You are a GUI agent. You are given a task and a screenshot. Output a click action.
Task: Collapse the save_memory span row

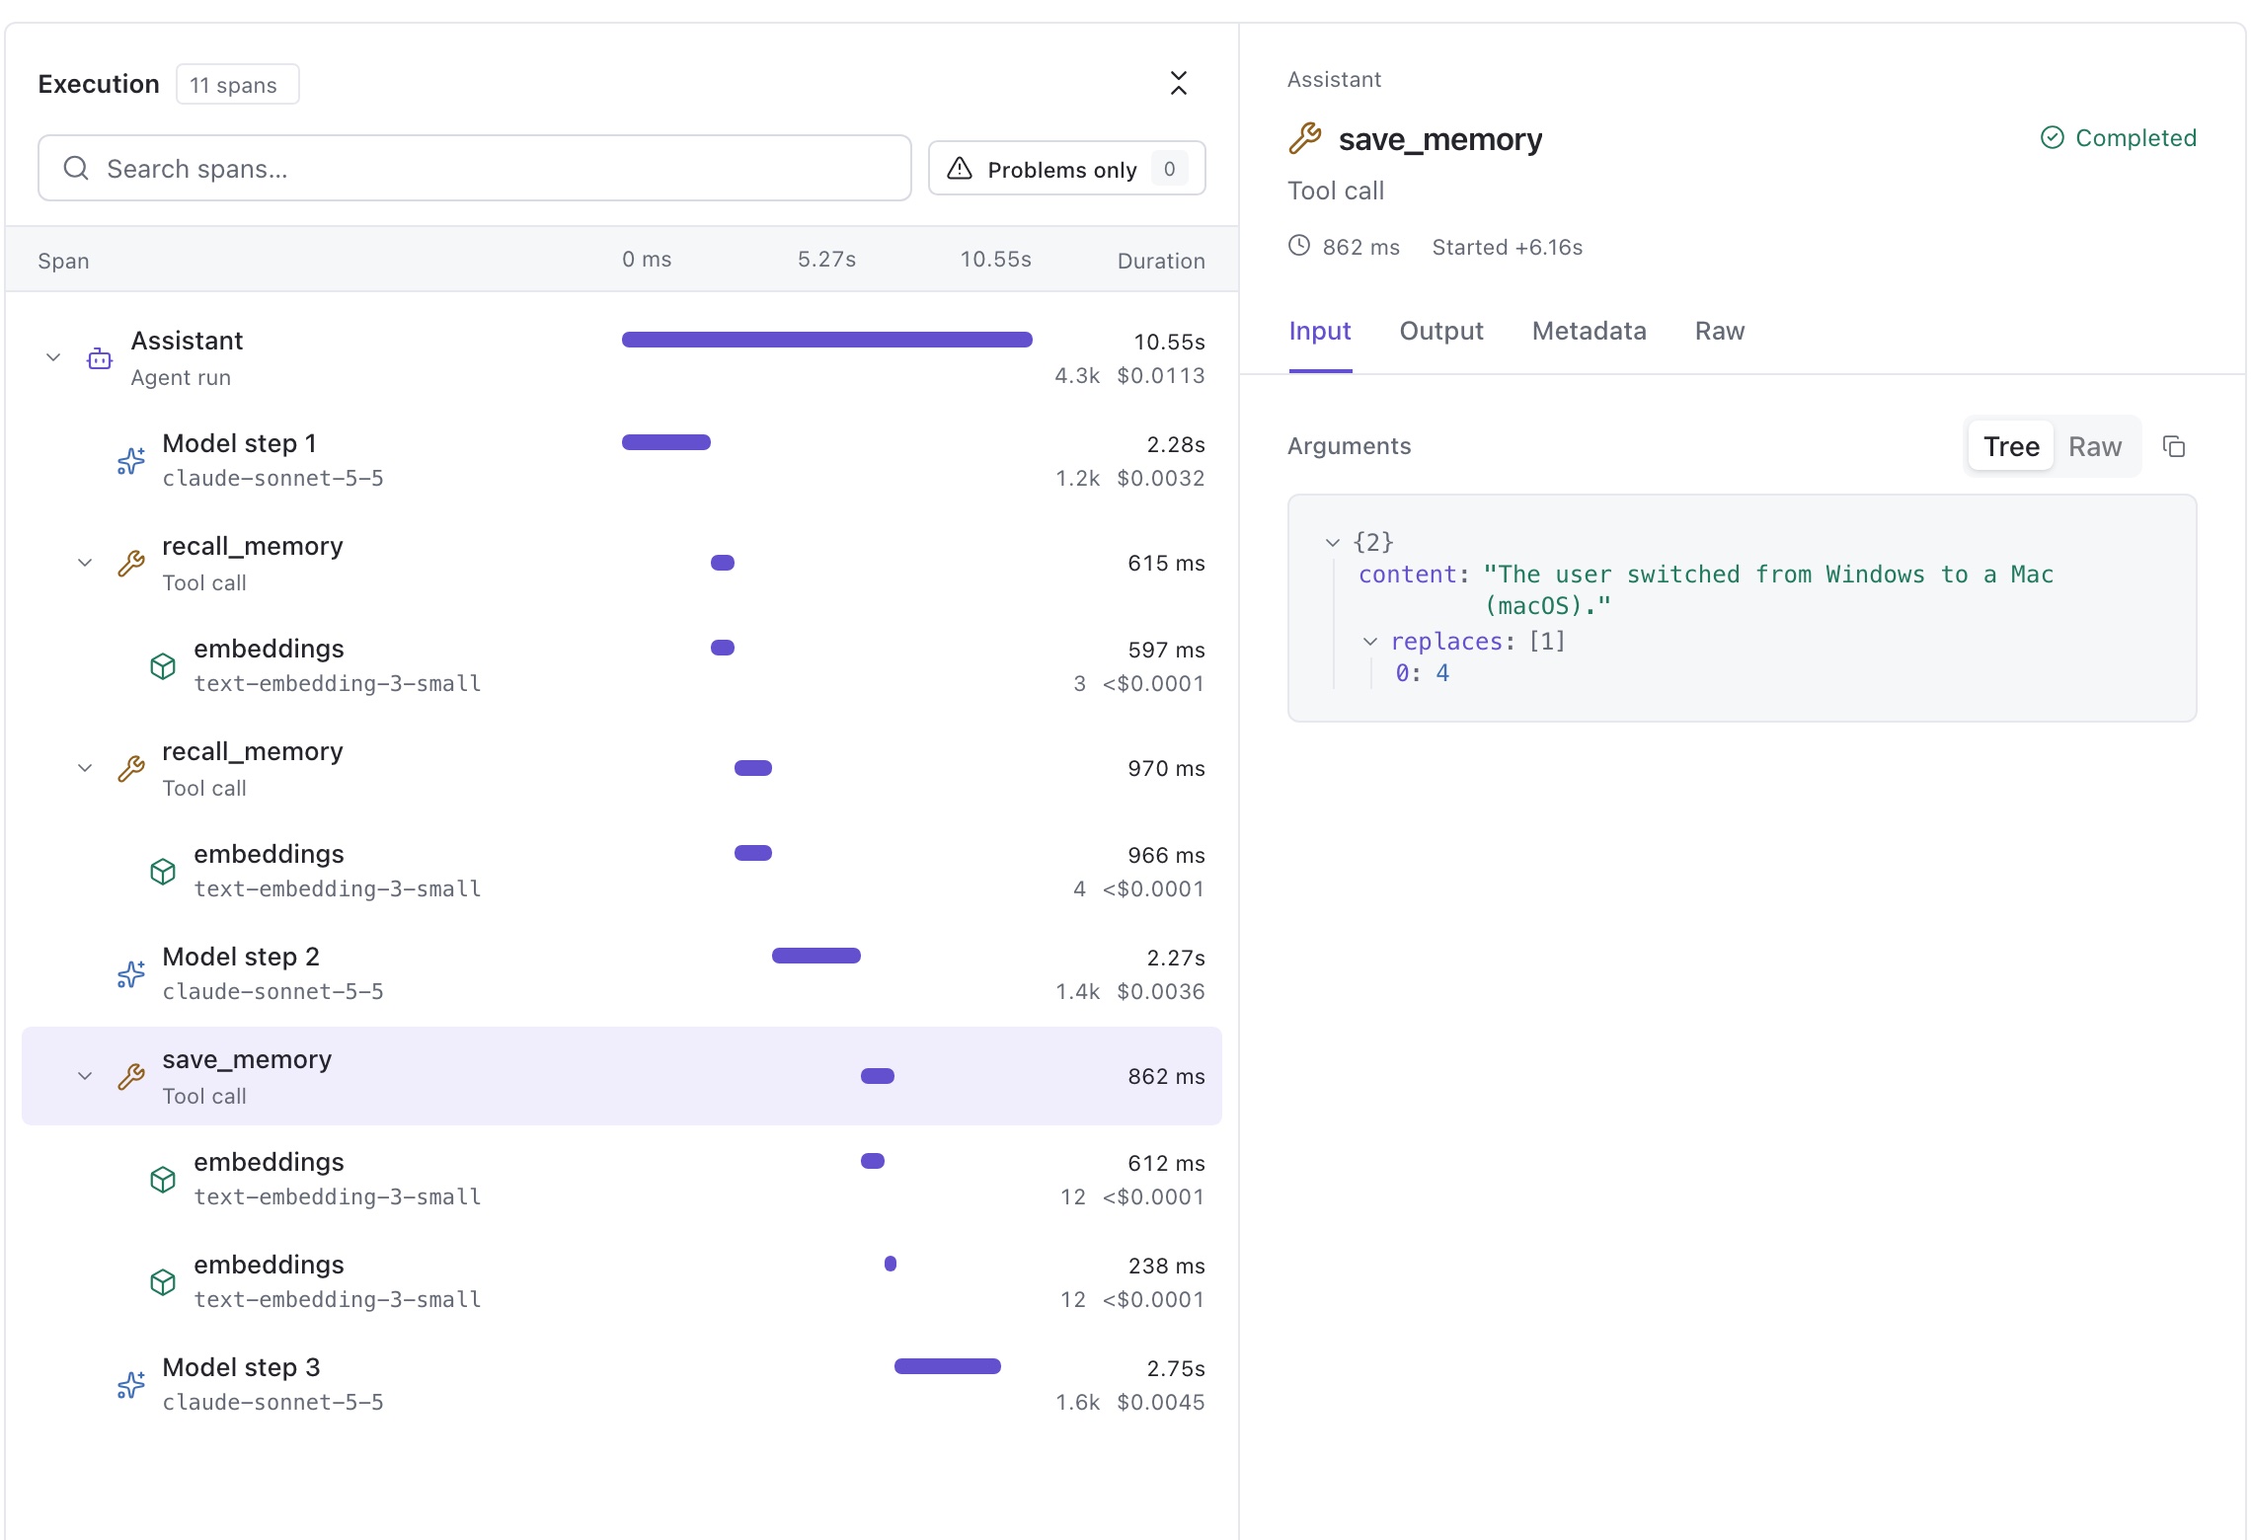(85, 1076)
